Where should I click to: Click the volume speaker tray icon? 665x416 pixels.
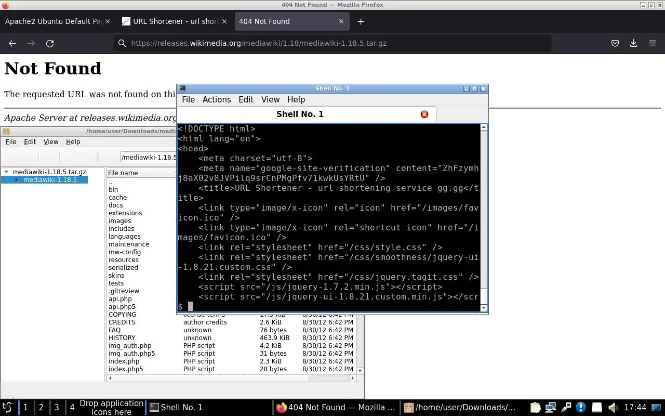pos(613,407)
